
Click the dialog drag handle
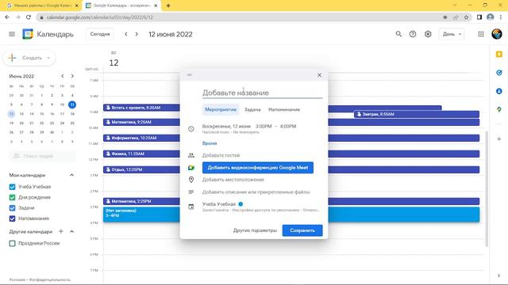coord(190,75)
